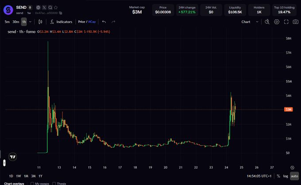
Task: Click the Market cap $3M stat
Action: coord(137,10)
